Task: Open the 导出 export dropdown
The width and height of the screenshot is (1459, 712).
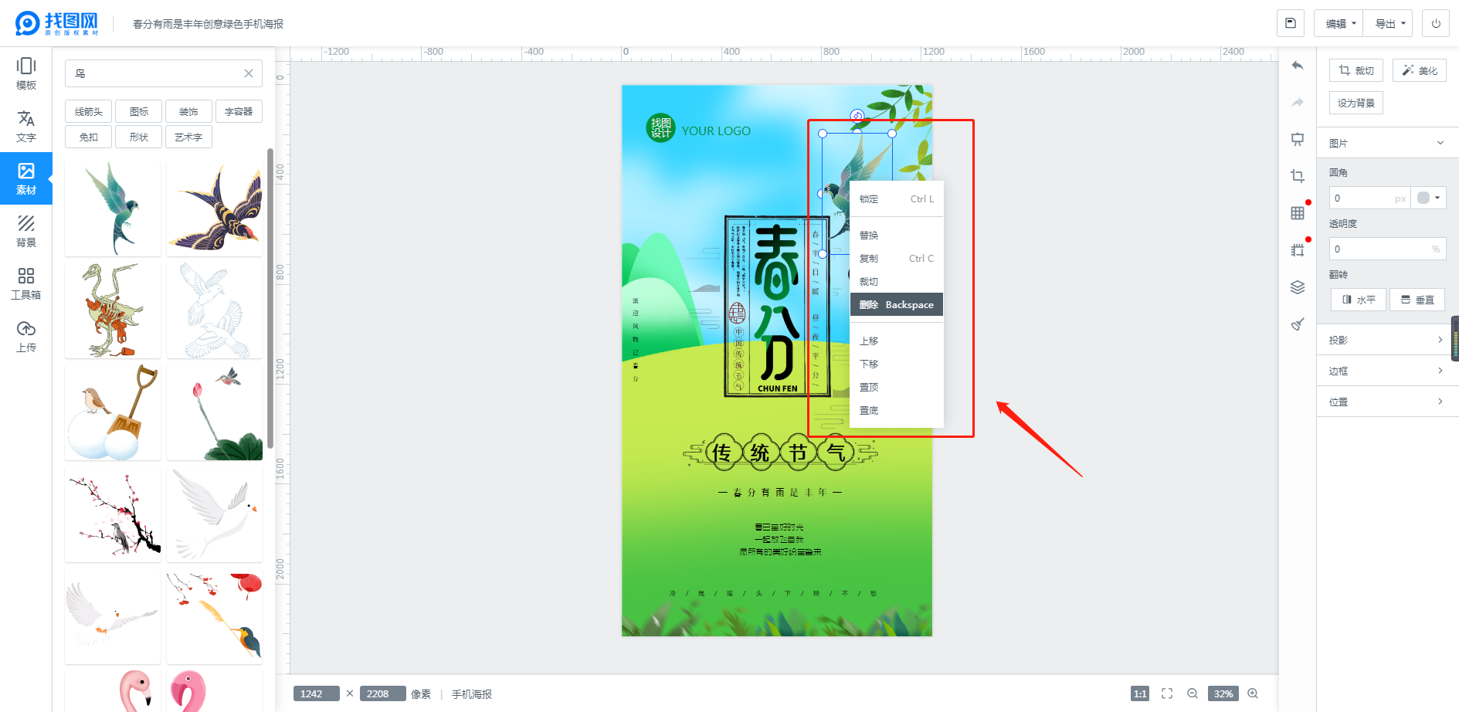Action: point(1388,23)
